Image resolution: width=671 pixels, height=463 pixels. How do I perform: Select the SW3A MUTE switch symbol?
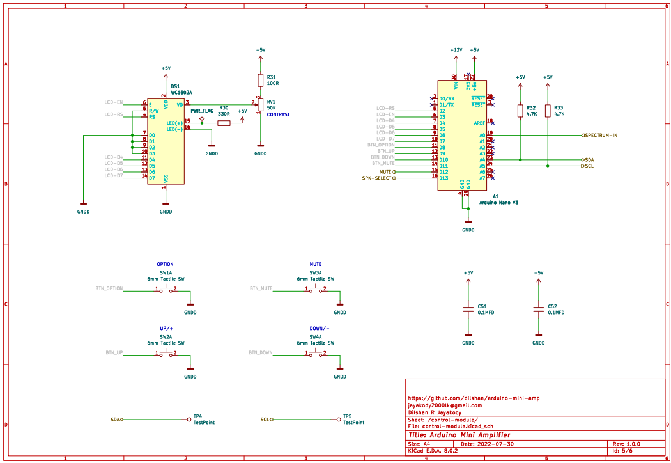tap(316, 290)
